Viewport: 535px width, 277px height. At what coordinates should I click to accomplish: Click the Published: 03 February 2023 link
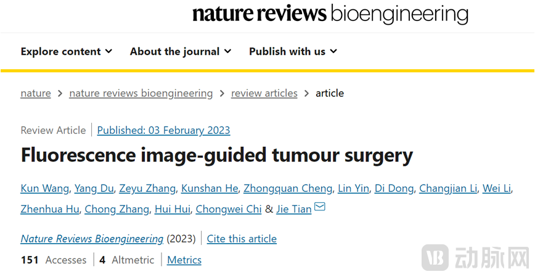tap(163, 130)
